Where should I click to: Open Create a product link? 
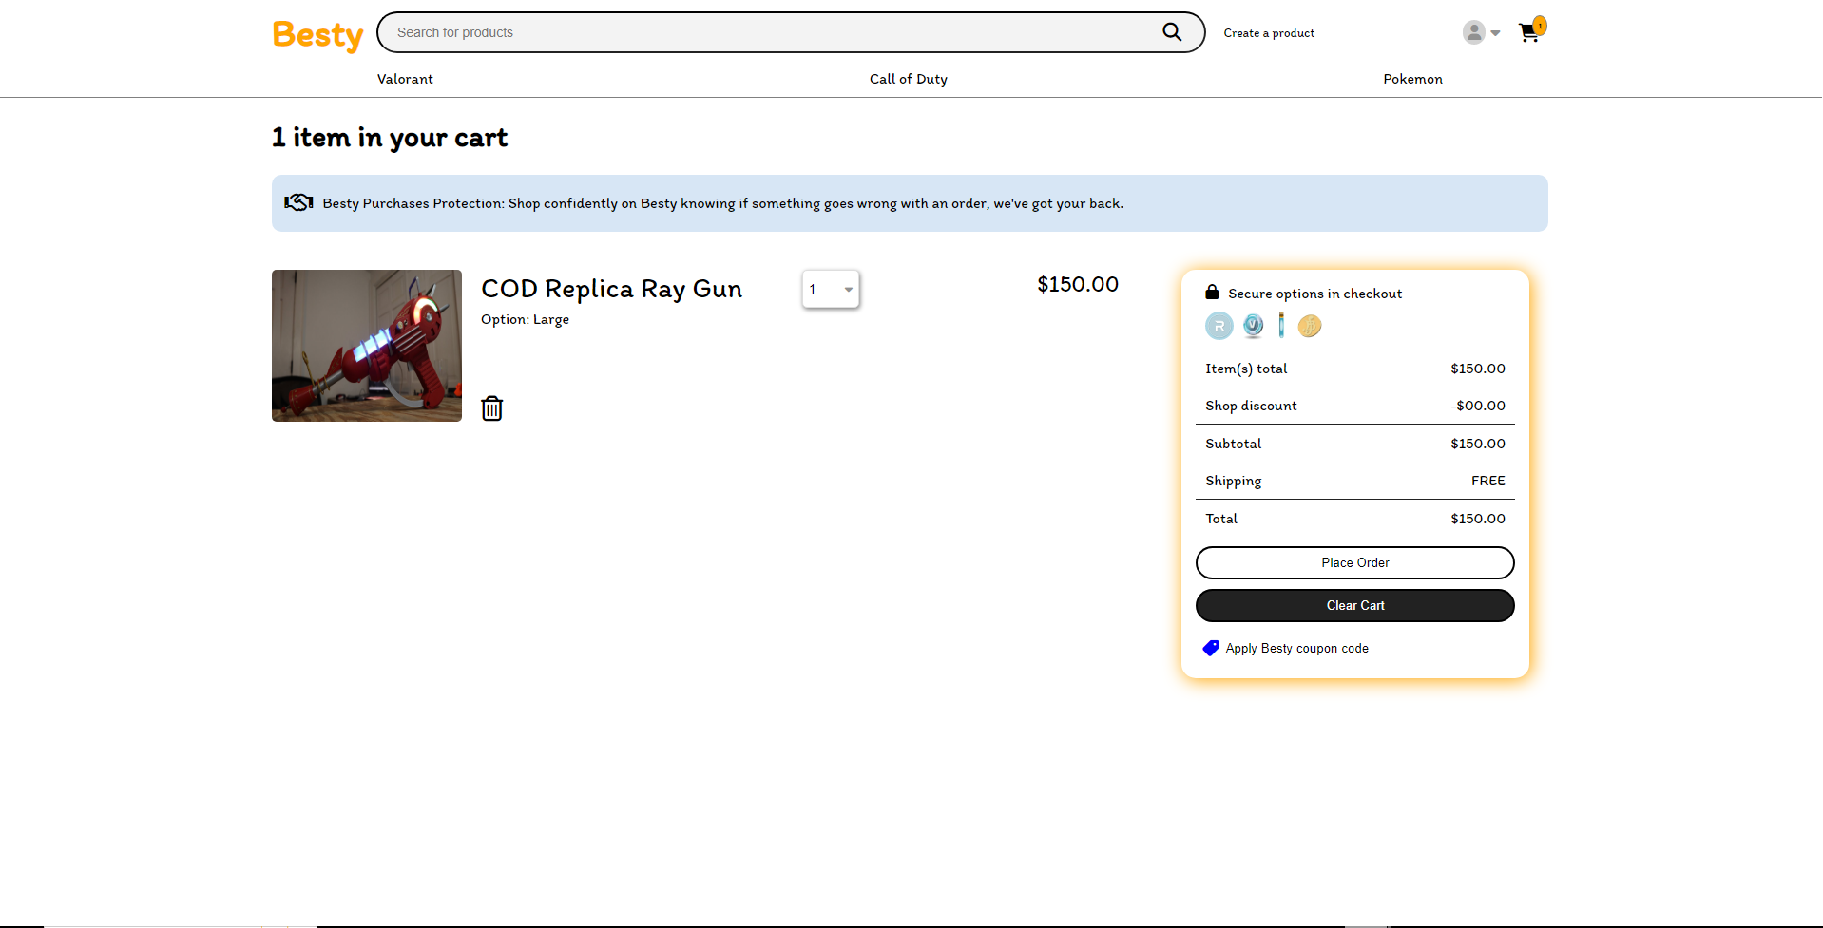click(x=1269, y=33)
